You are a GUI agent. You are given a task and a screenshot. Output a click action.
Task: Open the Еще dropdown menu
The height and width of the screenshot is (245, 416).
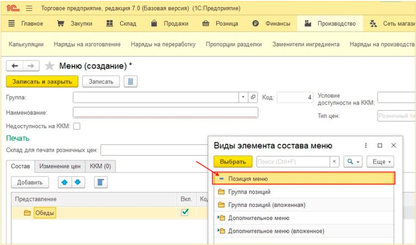click(x=380, y=161)
